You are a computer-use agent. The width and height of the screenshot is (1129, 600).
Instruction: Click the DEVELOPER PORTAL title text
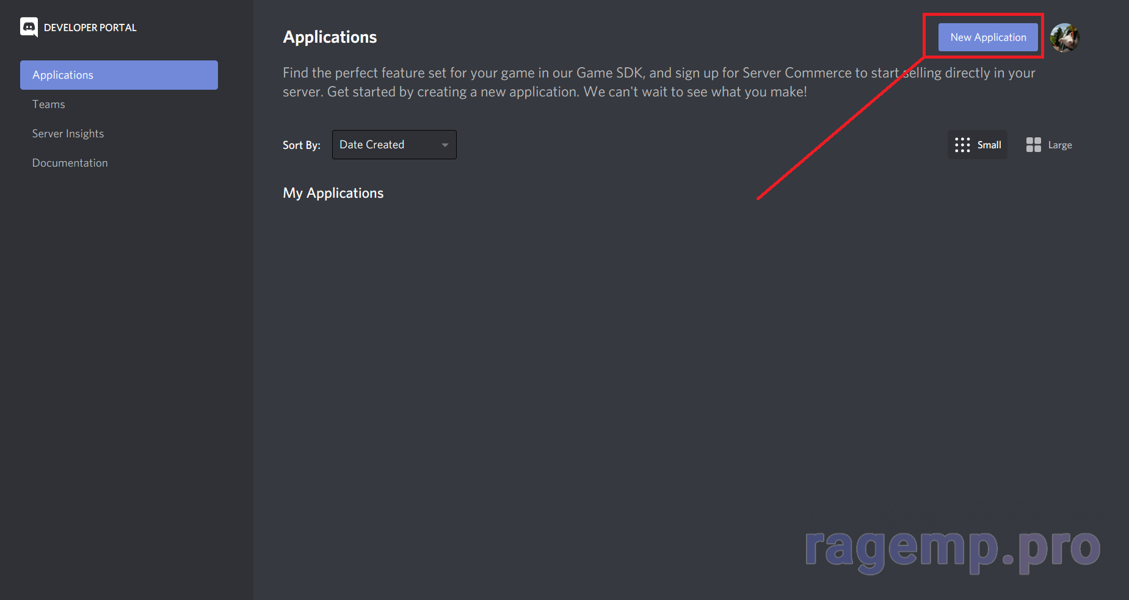90,27
